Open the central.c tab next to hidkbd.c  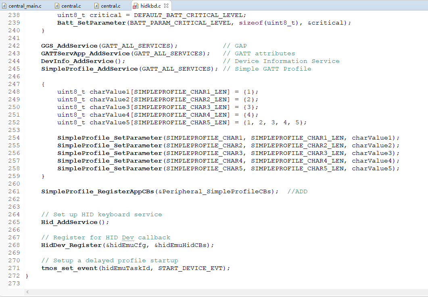click(x=111, y=6)
